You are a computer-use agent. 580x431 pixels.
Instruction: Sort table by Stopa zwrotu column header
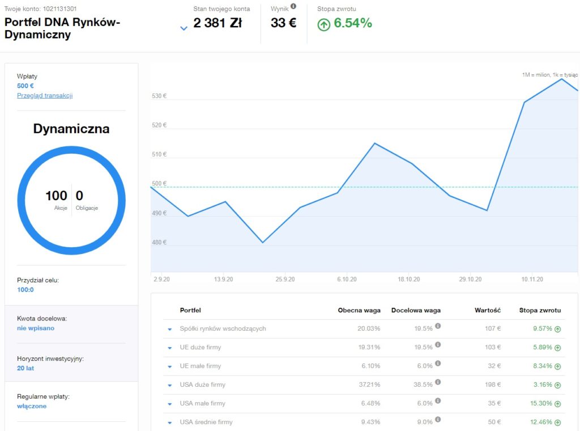tap(540, 310)
